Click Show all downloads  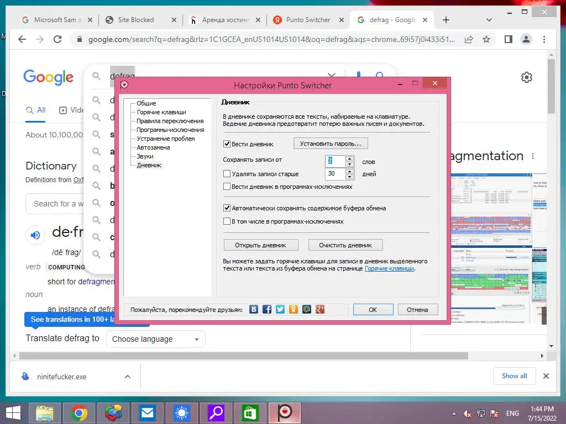point(514,376)
